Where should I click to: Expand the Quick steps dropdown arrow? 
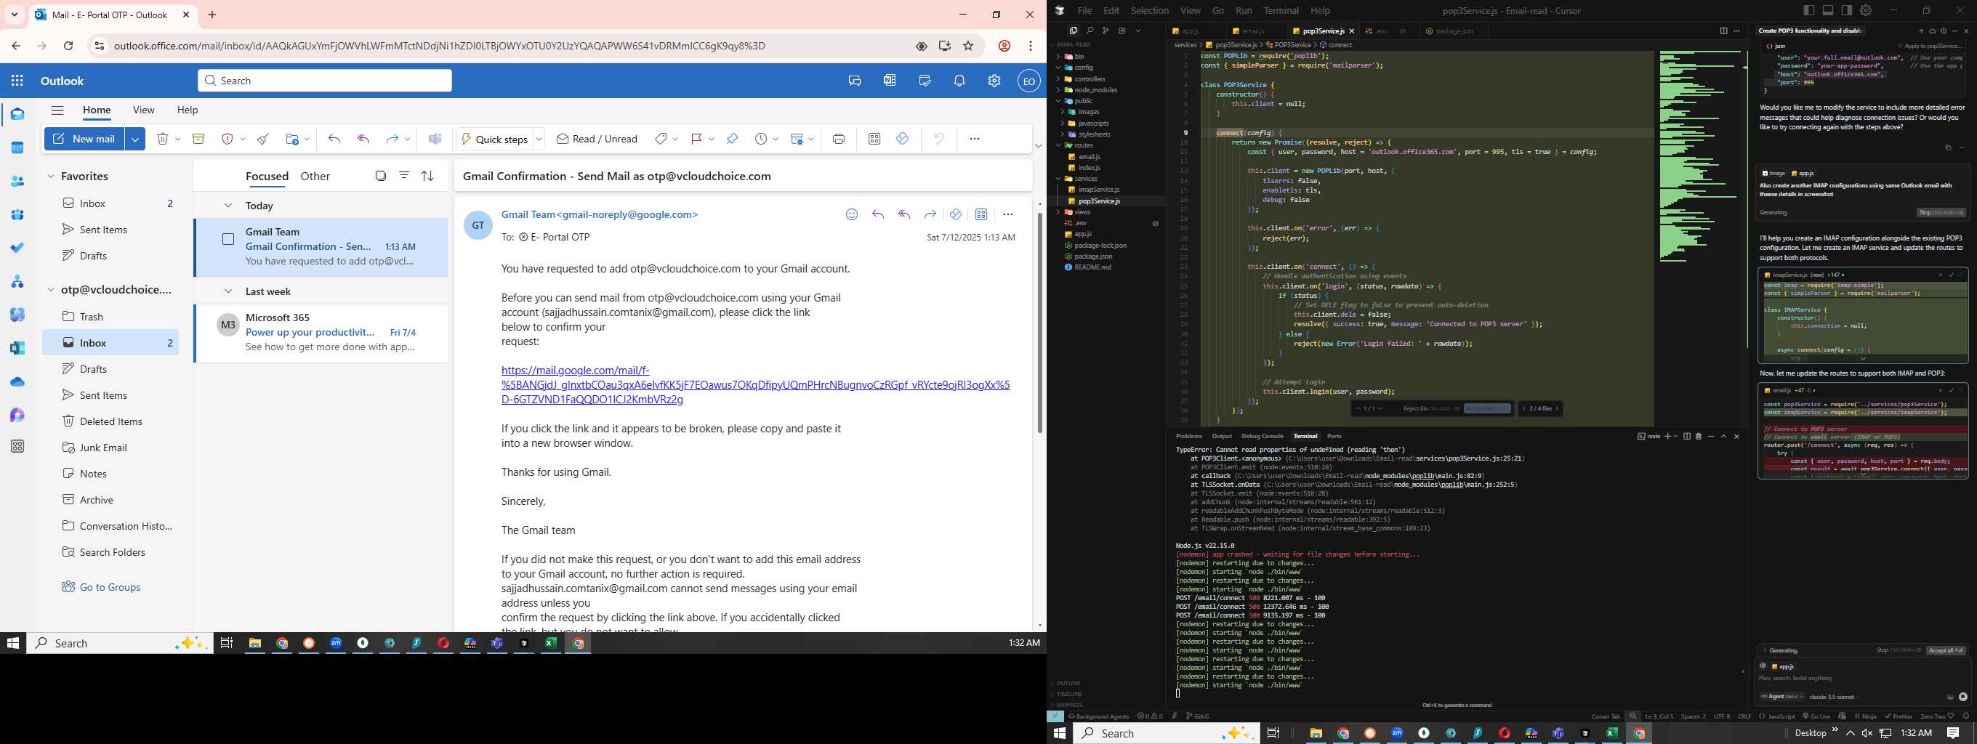[x=539, y=139]
